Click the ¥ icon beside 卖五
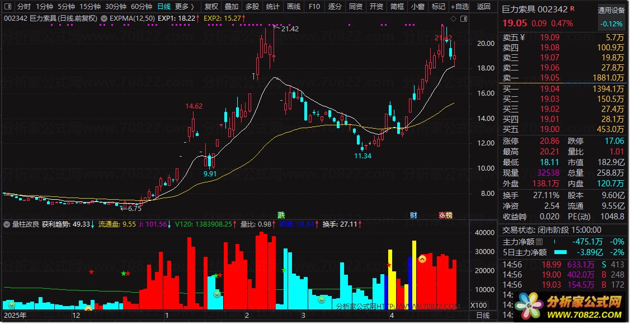 tap(522, 37)
